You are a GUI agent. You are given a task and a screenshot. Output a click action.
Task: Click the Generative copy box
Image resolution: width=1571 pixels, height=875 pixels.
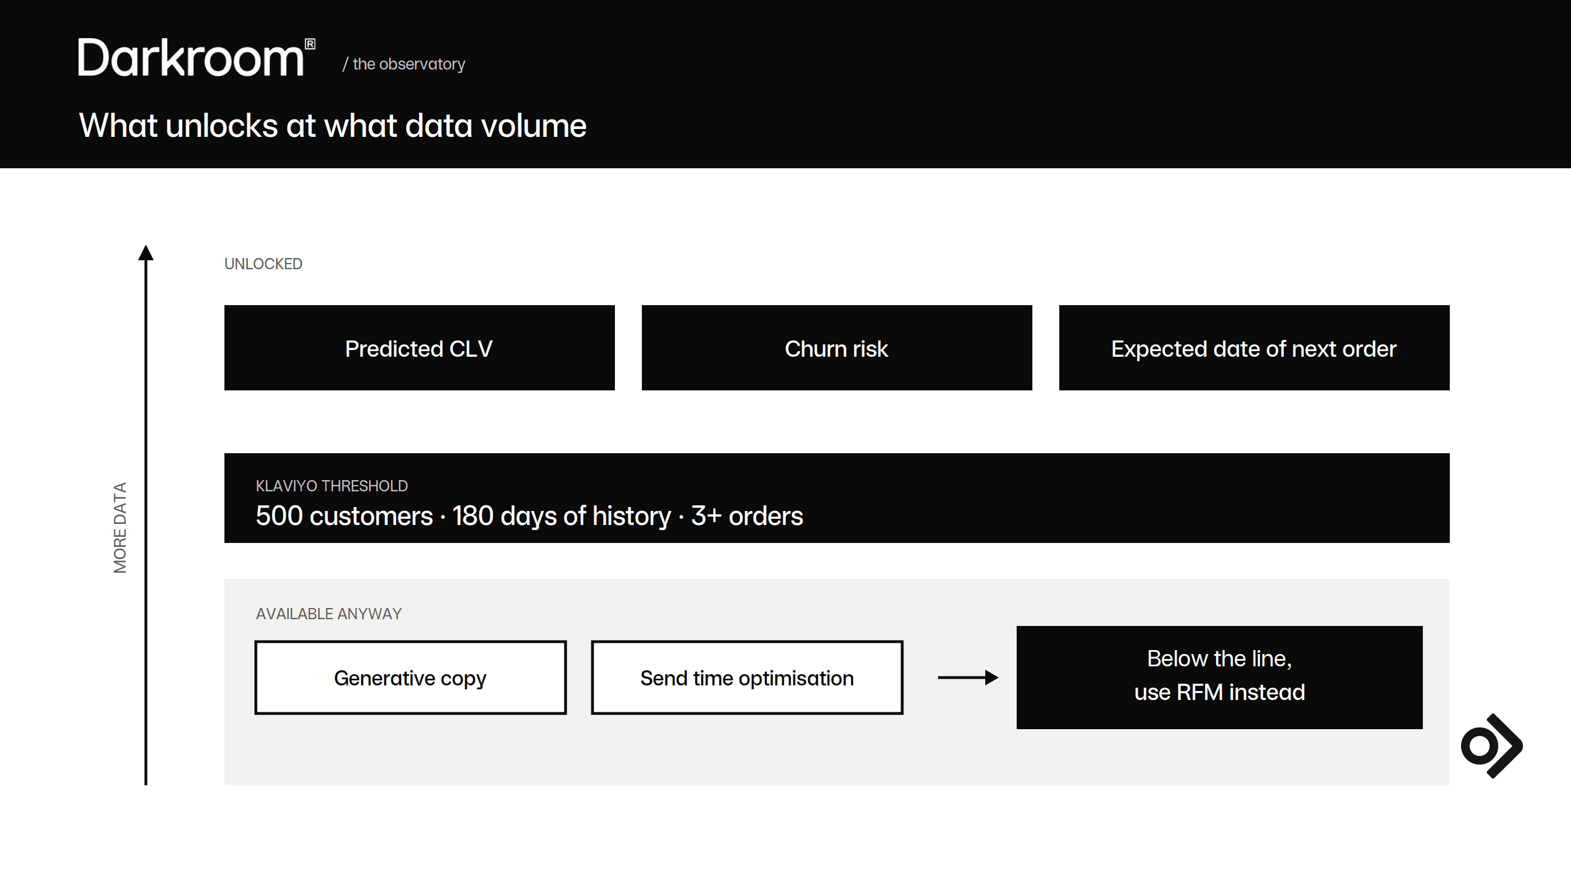tap(411, 678)
